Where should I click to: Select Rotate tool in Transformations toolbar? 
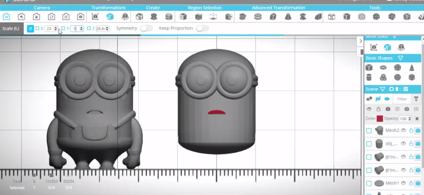(x=125, y=17)
